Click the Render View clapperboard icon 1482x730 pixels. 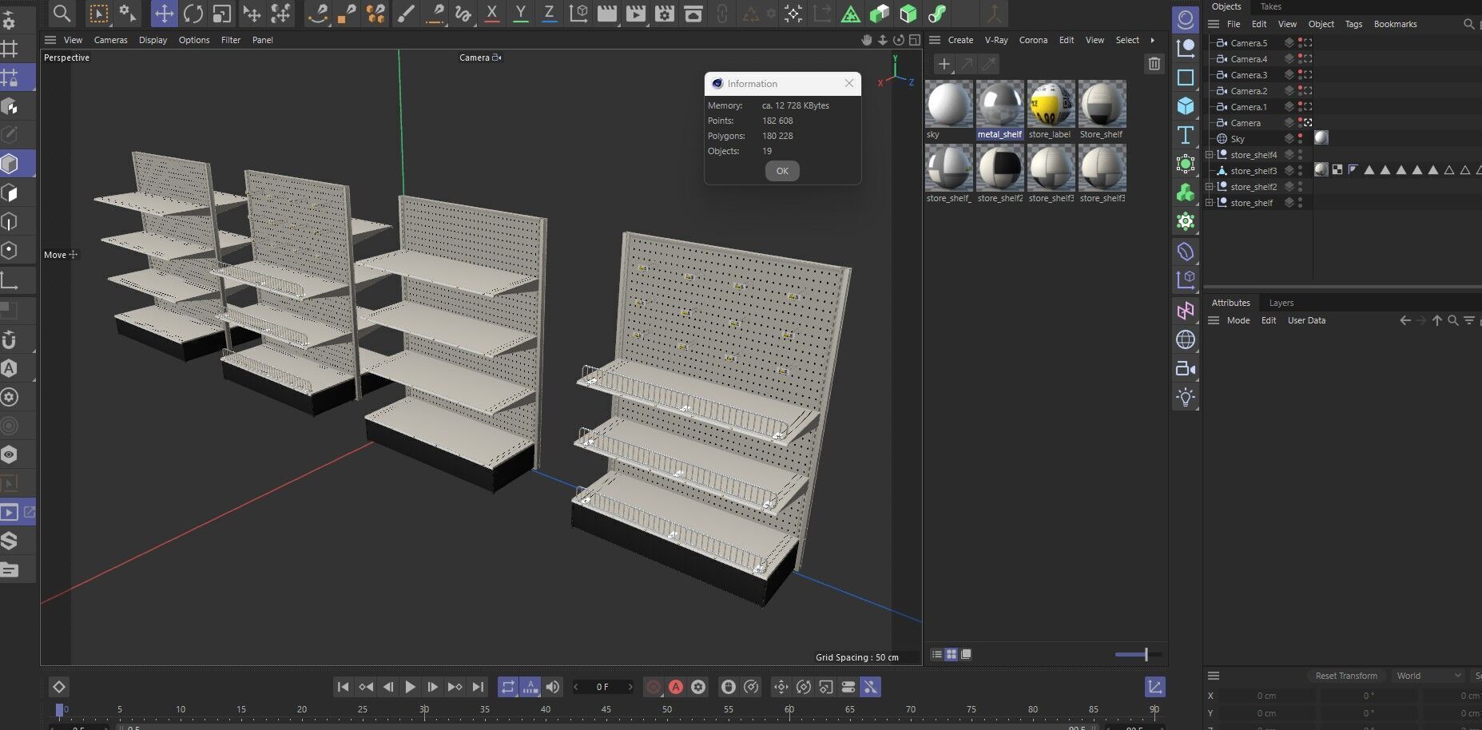(607, 14)
